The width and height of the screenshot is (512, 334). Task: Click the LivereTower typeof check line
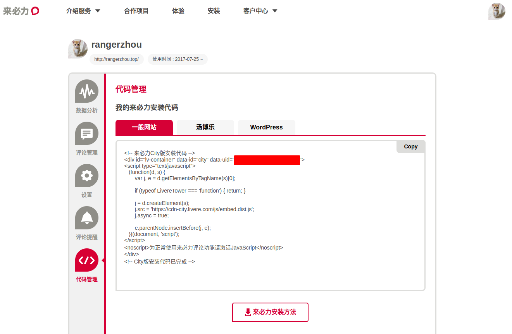(x=190, y=191)
